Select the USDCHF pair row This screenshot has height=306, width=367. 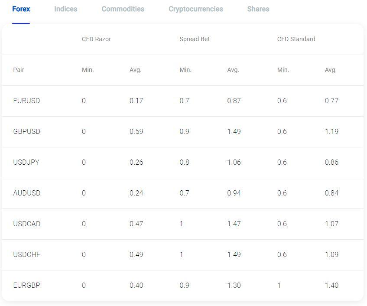pos(182,255)
